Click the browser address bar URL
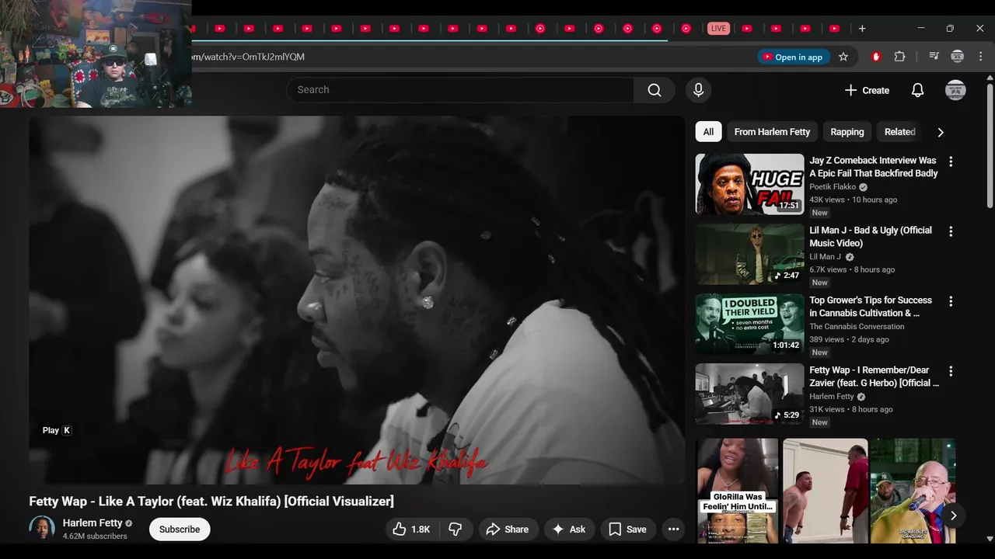Screen dimensions: 995x559 pyautogui.click(x=249, y=57)
